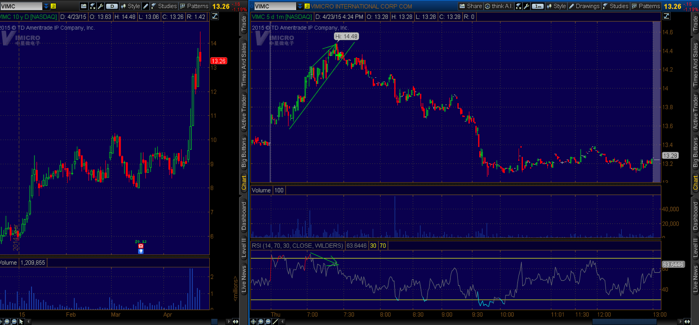
Task: Open Active Trader middle side tab
Action: pyautogui.click(x=244, y=111)
